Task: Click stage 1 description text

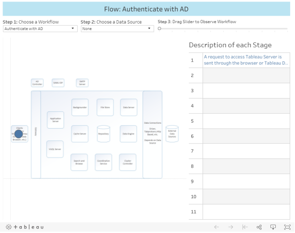Action: click(246, 60)
